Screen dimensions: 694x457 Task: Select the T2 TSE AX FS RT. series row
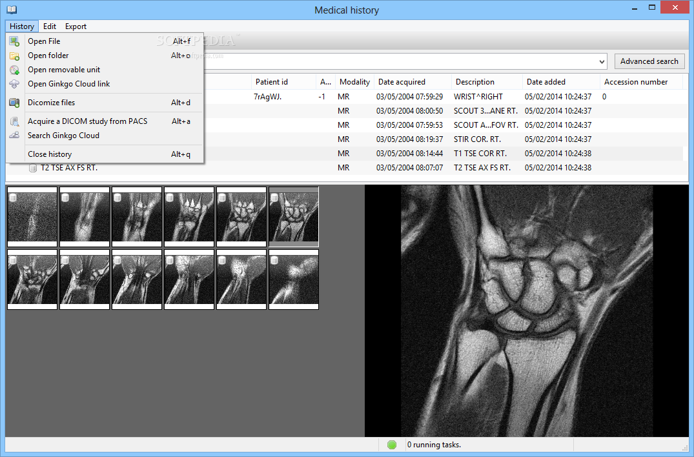click(x=344, y=168)
